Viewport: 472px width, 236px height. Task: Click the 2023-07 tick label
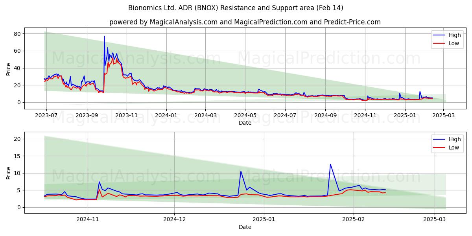point(46,115)
